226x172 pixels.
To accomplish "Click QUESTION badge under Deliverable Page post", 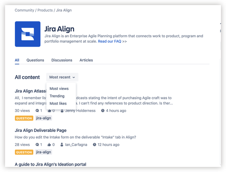I will tap(24, 152).
